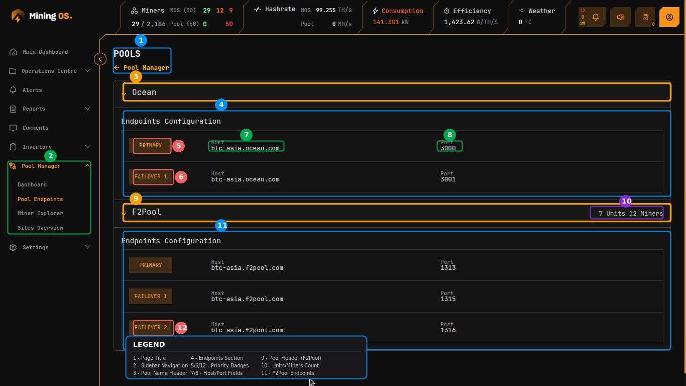The height and width of the screenshot is (386, 686).
Task: Collapse the Ocean pool section
Action: (x=124, y=92)
